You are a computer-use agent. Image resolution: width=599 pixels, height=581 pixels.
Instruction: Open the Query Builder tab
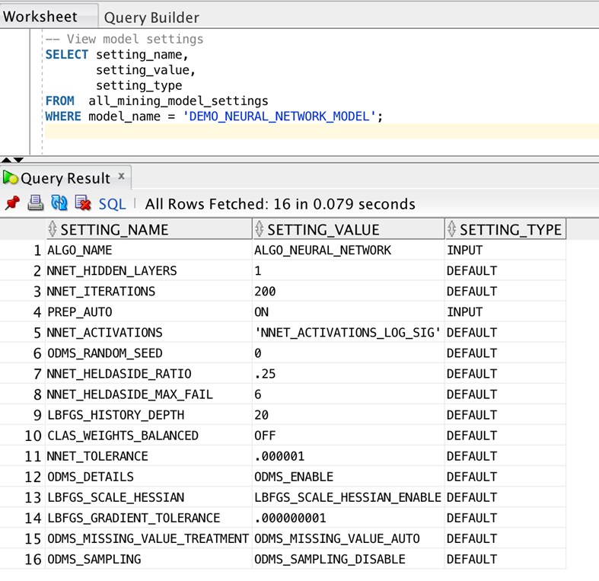[151, 17]
